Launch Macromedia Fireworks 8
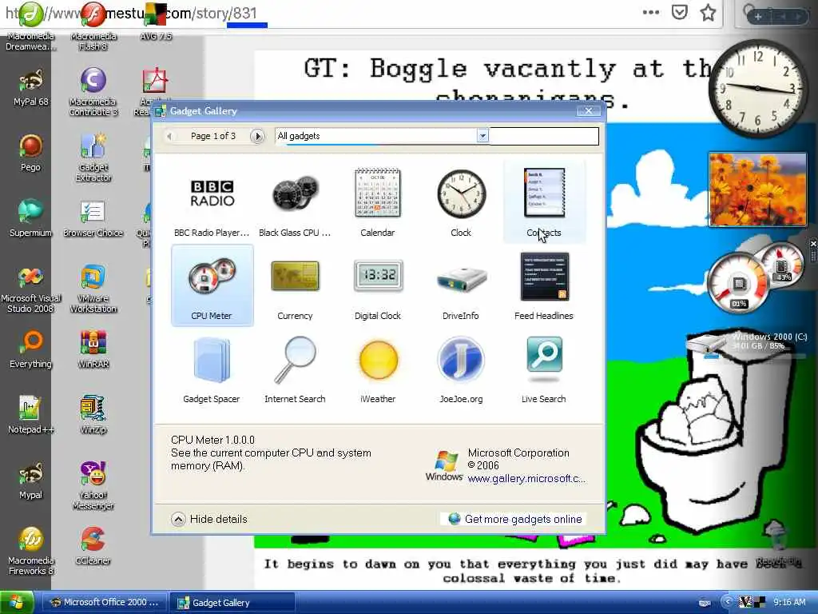The image size is (818, 614). [30, 552]
